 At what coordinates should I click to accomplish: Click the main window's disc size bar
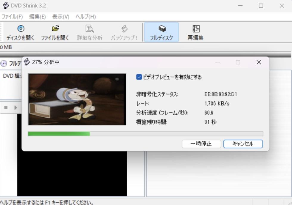point(145,54)
